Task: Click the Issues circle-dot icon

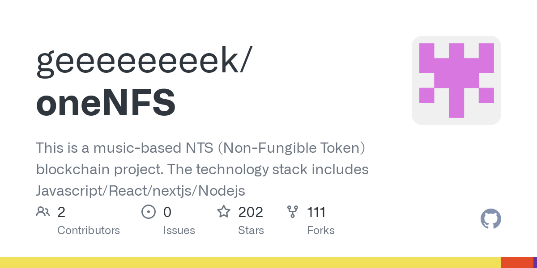Action: [x=148, y=211]
